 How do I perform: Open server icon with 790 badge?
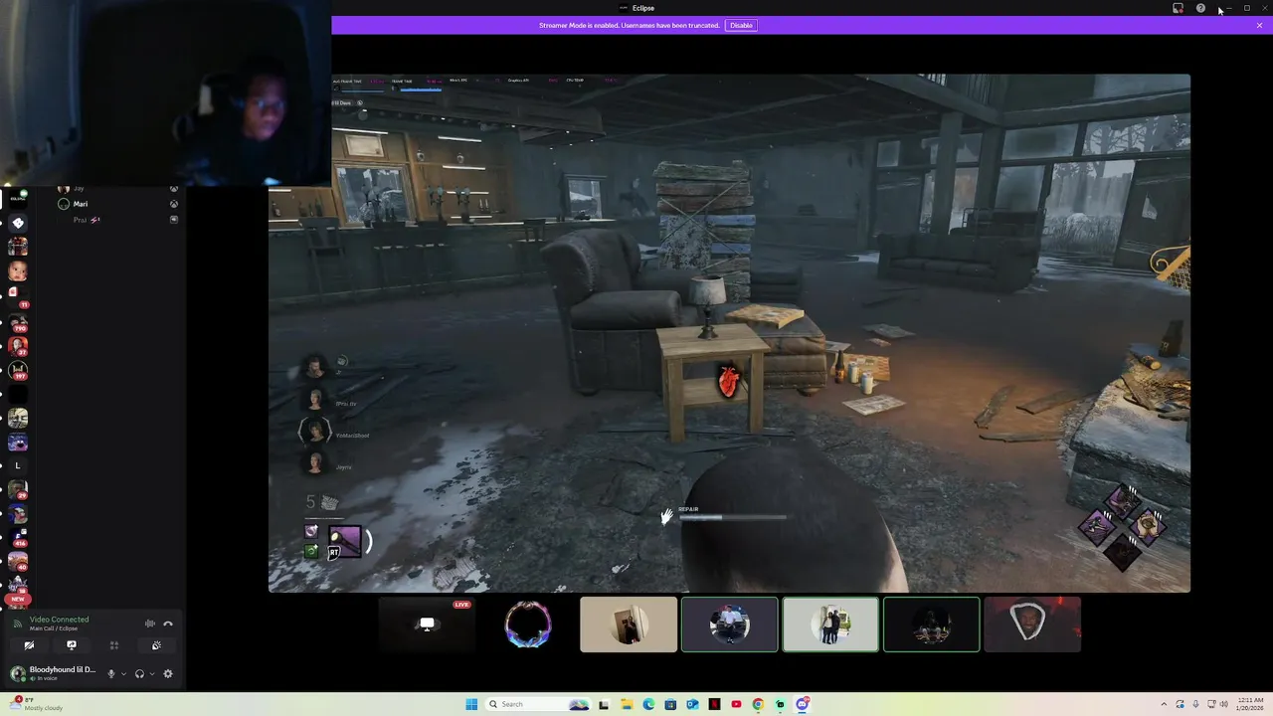18,322
